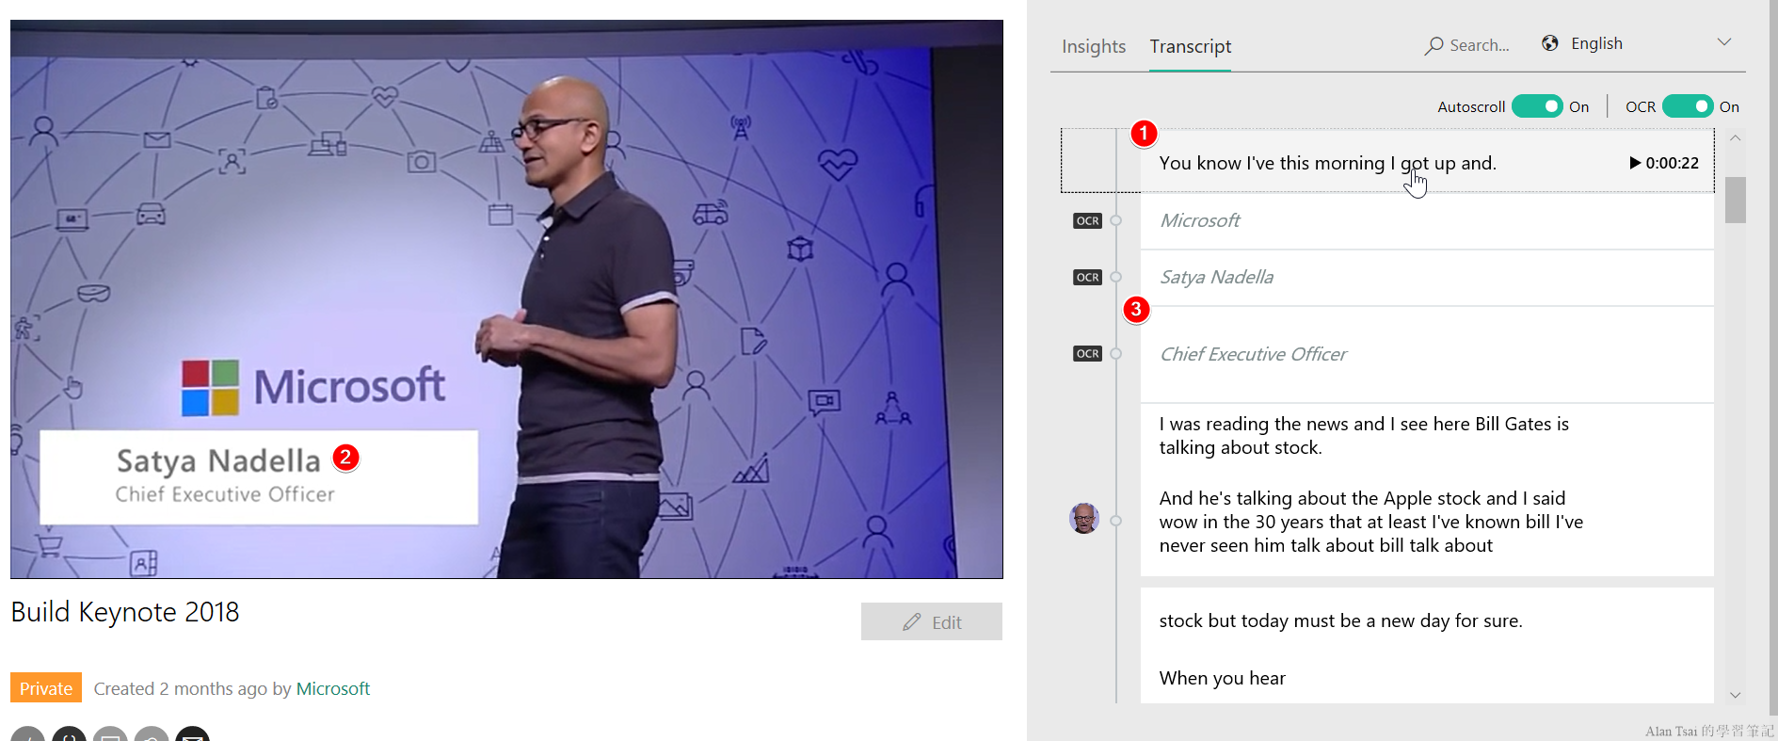Image resolution: width=1778 pixels, height=741 pixels.
Task: Expand language list with chevron arrow
Action: pos(1723,42)
